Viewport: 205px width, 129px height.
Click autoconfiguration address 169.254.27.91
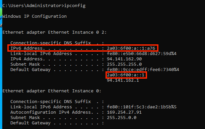(x=124, y=112)
